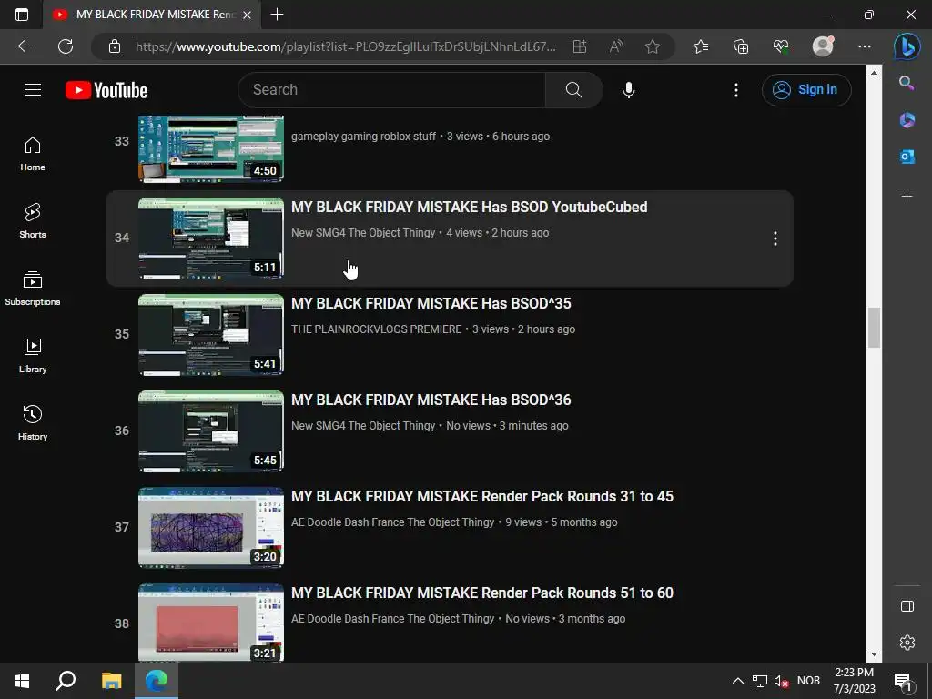
Task: Open Edge sidebar settings gear
Action: [907, 643]
